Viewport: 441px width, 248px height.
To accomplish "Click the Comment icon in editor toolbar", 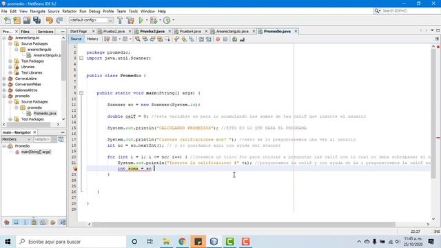I will [x=234, y=39].
